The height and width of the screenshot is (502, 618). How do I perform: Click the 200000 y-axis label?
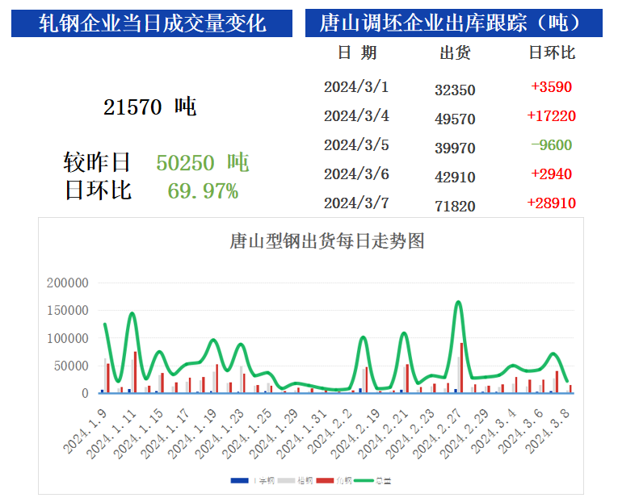(x=68, y=283)
